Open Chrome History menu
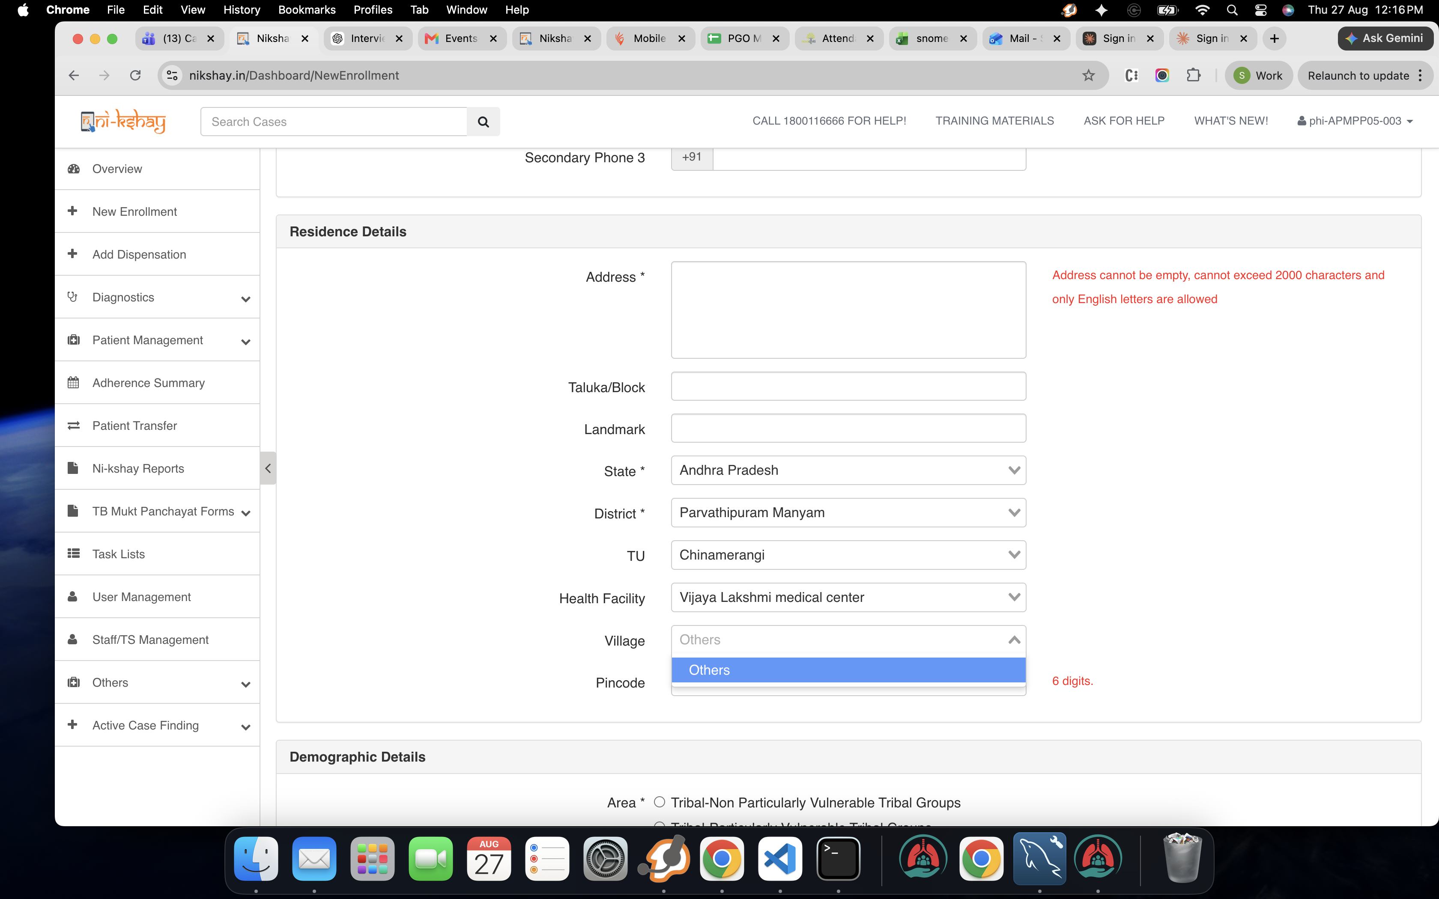 point(242,10)
